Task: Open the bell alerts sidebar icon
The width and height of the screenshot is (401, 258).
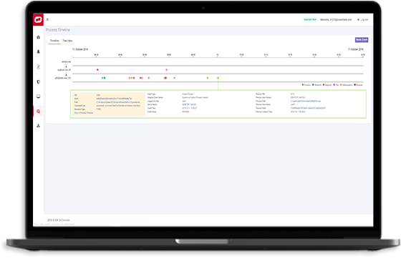Action: pos(39,51)
